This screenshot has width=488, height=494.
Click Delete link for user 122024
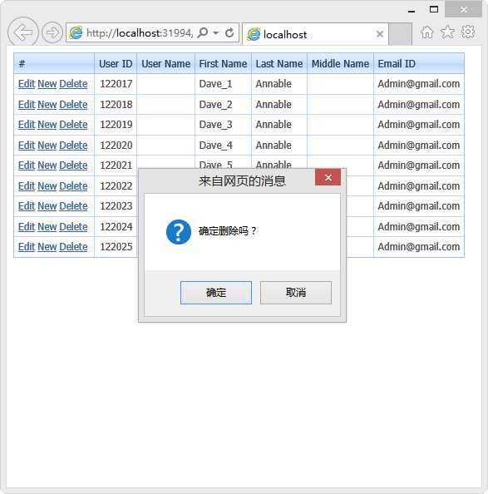(73, 227)
